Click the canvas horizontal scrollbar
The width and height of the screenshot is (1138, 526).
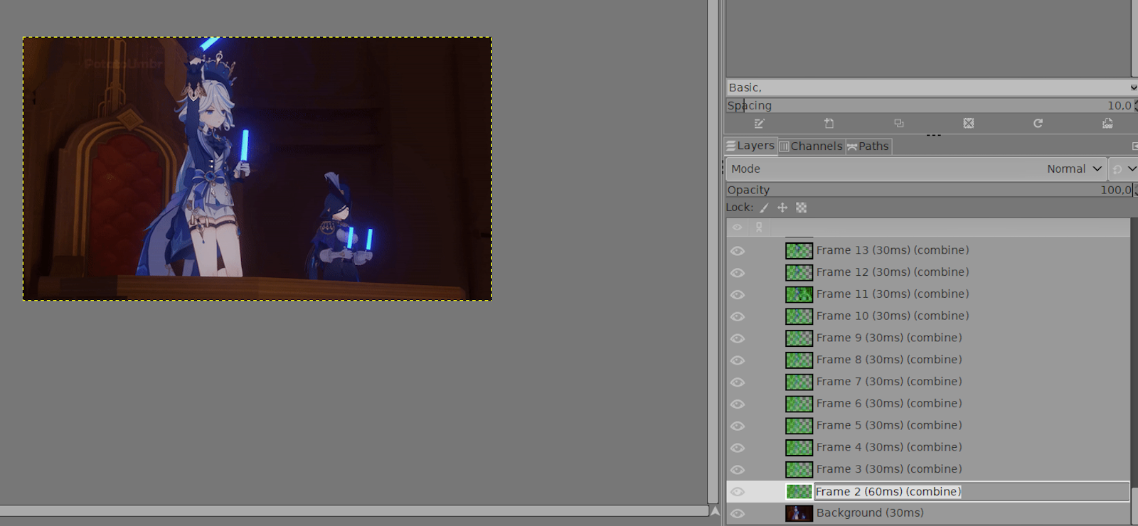pos(354,511)
